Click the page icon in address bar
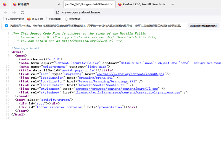This screenshot has height=147, width=221. (x=57, y=12)
